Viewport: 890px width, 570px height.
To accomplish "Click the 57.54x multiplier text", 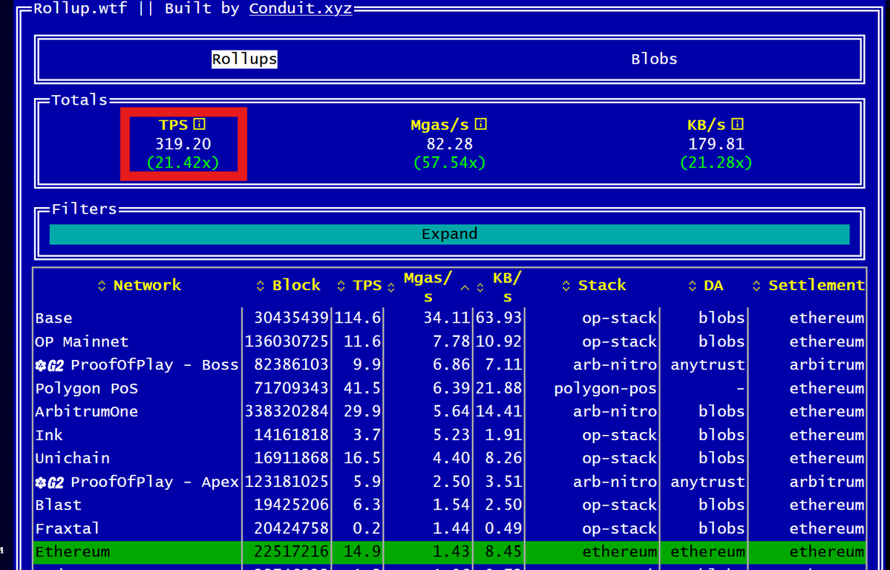I will pyautogui.click(x=450, y=163).
